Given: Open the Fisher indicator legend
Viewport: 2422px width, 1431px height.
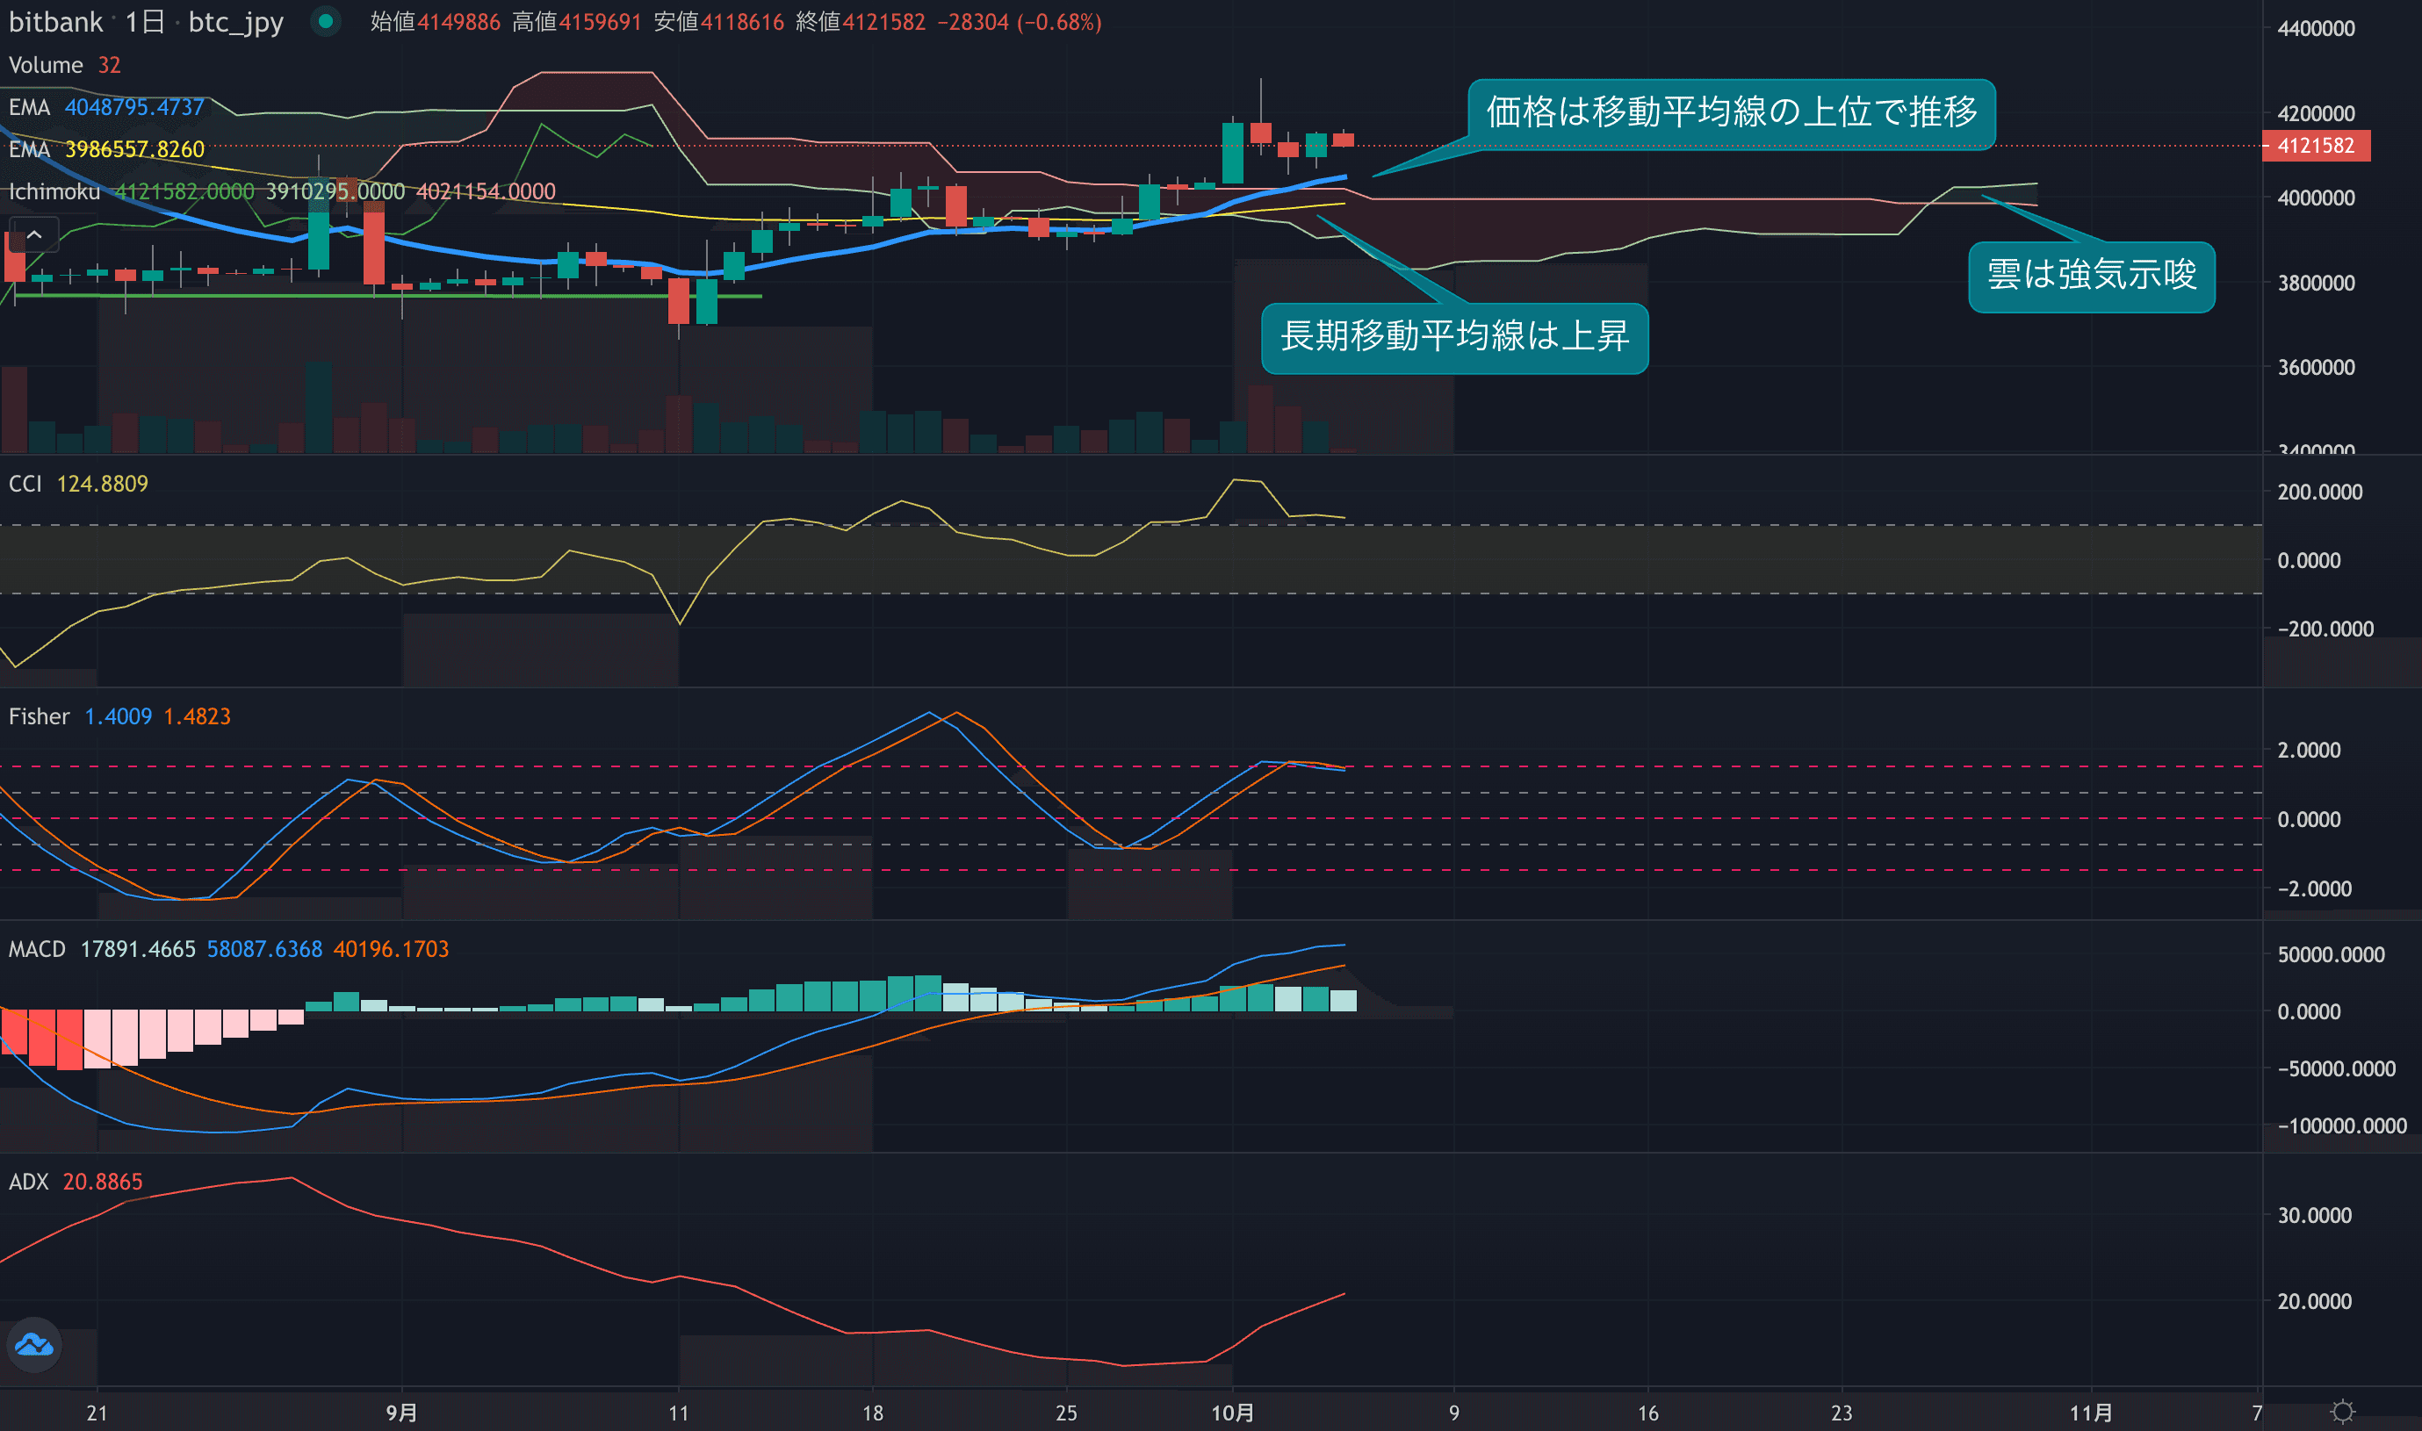Looking at the screenshot, I should coord(39,716).
